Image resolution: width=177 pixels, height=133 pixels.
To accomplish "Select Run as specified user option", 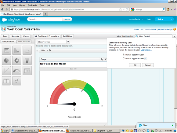I will coord(124,55).
